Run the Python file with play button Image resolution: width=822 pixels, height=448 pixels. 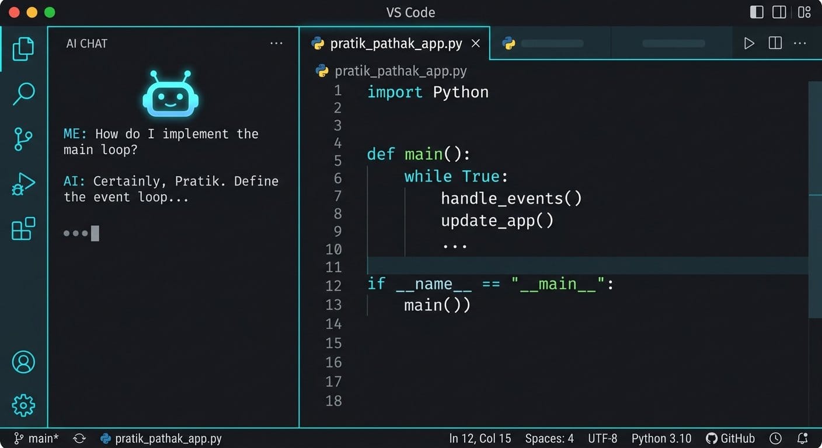pyautogui.click(x=749, y=43)
